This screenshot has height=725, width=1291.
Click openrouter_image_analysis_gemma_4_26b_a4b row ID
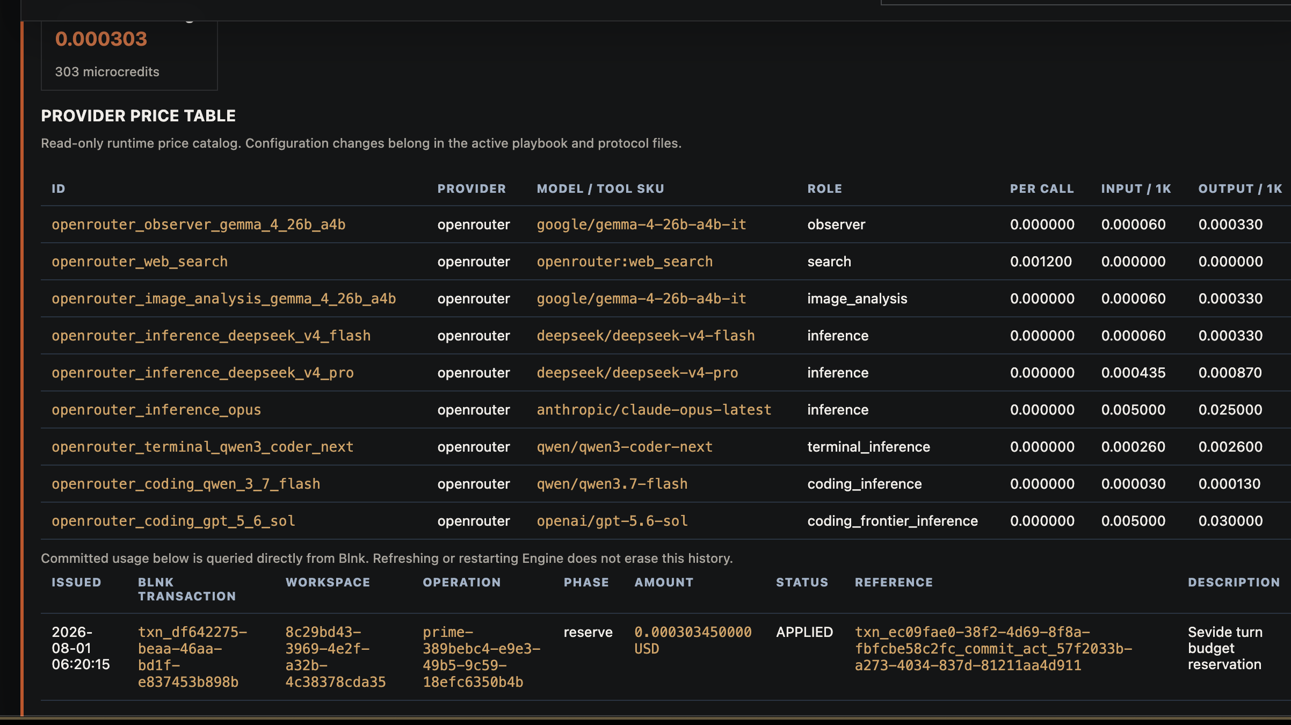(x=223, y=299)
